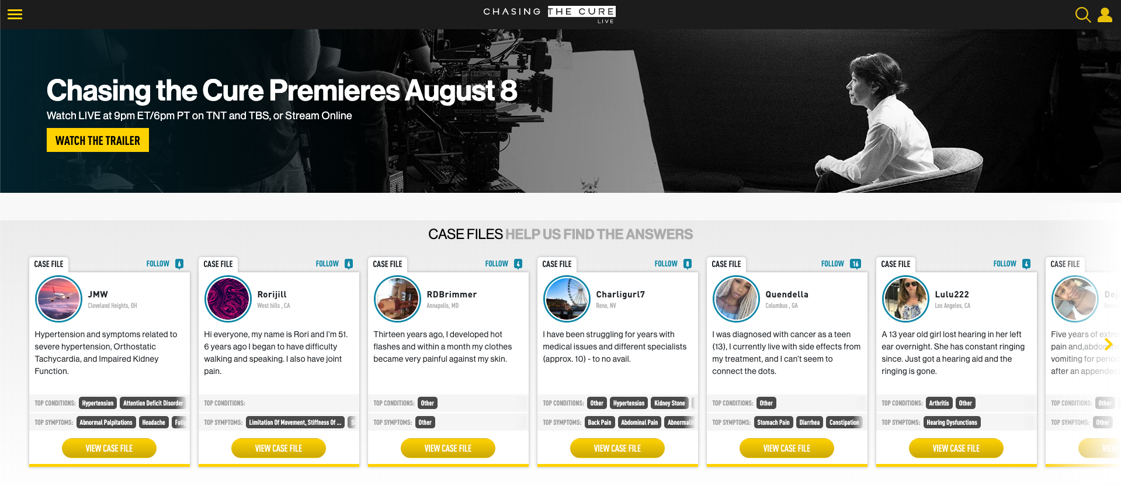Follow Rorijill's case file
Viewport: 1121px width, 485px height.
pos(327,264)
